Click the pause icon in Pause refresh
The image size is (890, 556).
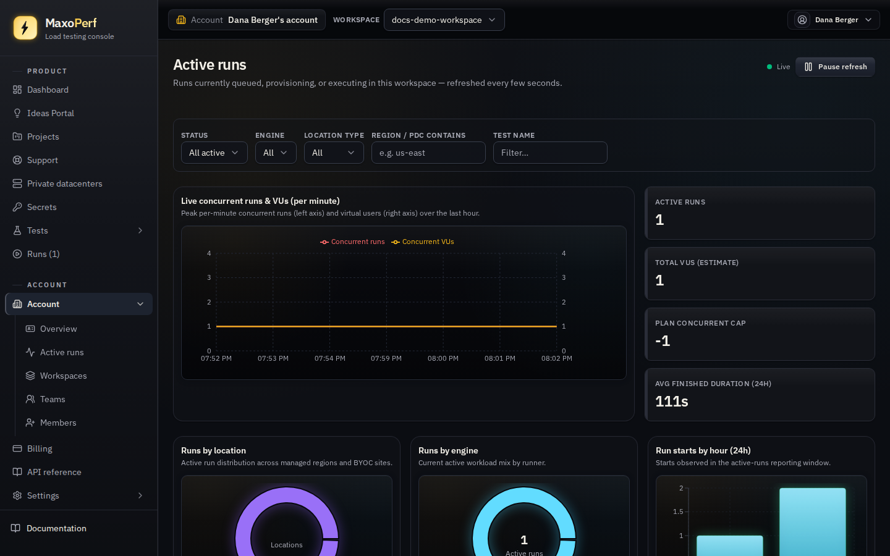click(x=808, y=67)
